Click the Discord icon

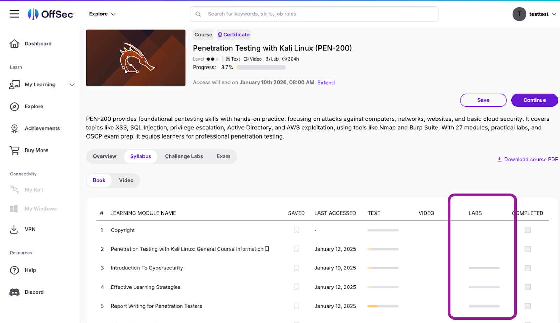[14, 292]
